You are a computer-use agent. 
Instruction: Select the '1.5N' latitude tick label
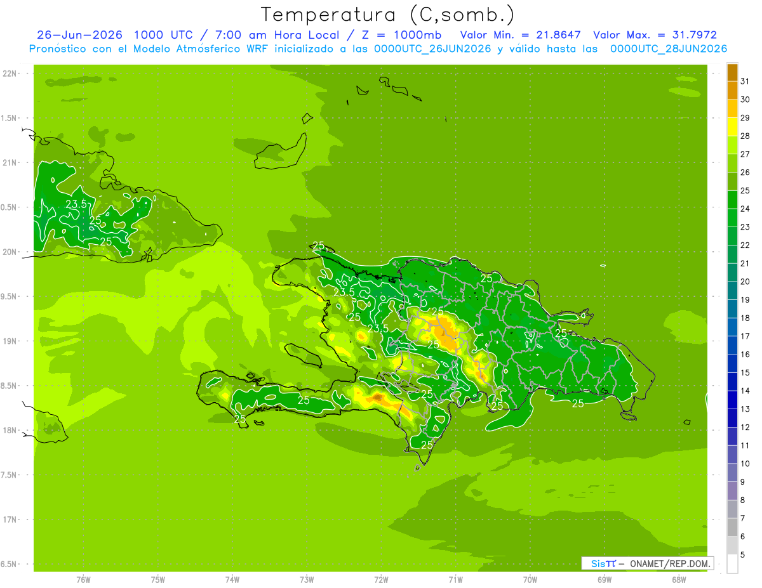coord(10,118)
